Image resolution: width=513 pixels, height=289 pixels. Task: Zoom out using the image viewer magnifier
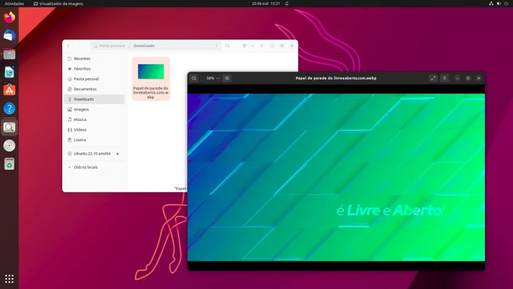tap(194, 78)
